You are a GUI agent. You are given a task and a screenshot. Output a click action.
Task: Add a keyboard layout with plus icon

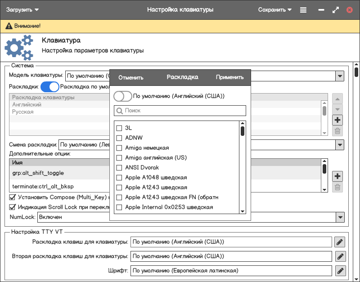pyautogui.click(x=337, y=120)
